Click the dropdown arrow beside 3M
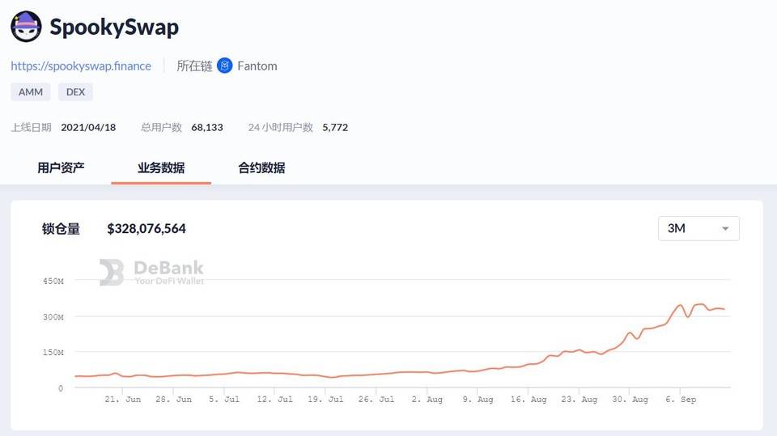The width and height of the screenshot is (777, 436). coord(725,229)
